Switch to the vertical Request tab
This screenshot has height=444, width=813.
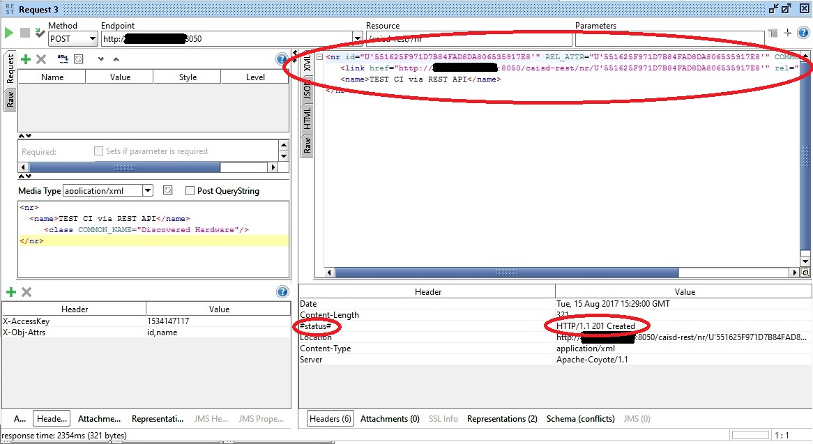[x=10, y=68]
